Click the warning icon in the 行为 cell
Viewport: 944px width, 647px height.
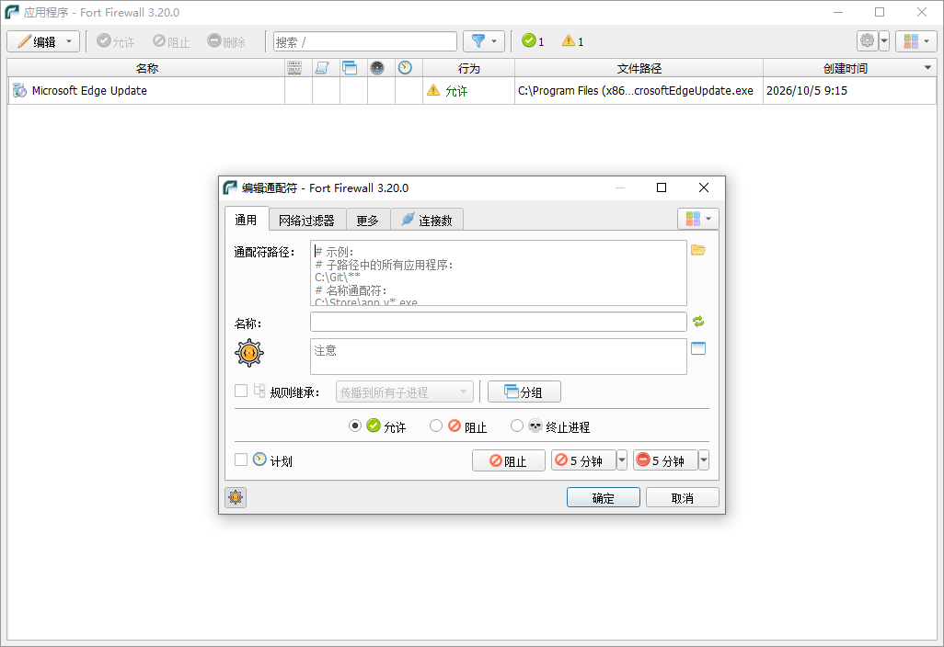433,90
